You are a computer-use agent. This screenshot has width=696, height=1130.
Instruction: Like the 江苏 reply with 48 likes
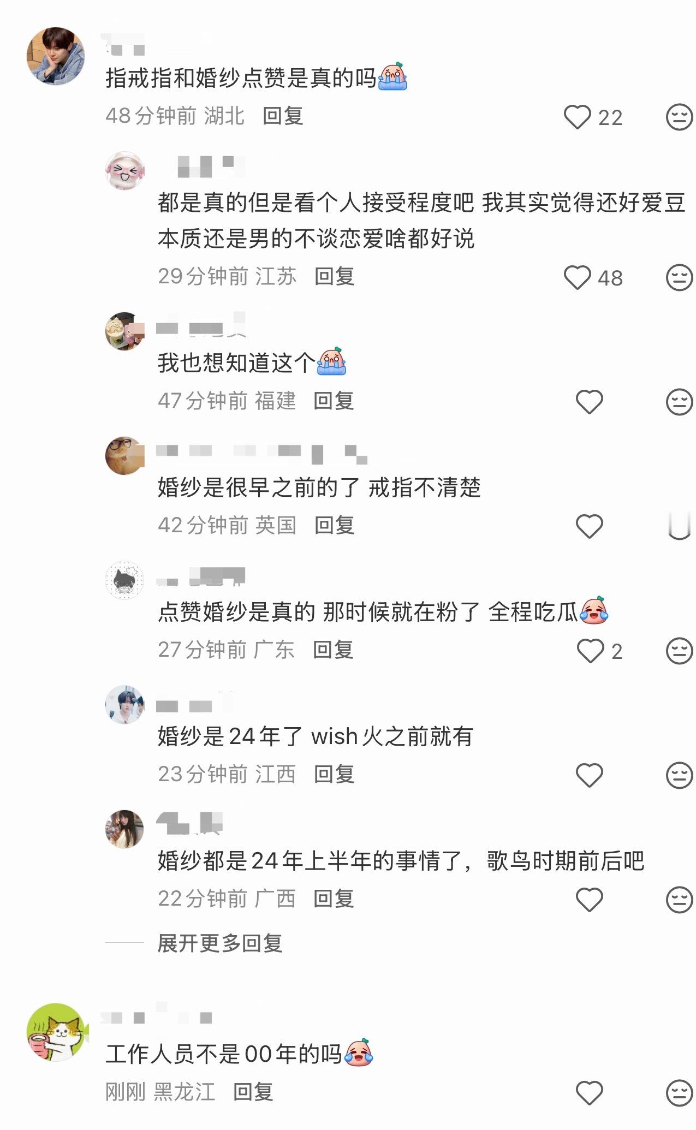point(578,277)
